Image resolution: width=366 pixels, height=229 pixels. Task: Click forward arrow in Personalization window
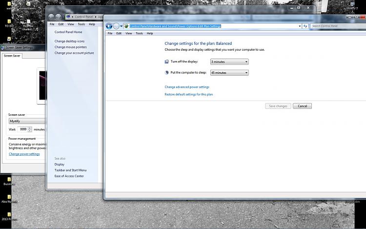[58, 17]
